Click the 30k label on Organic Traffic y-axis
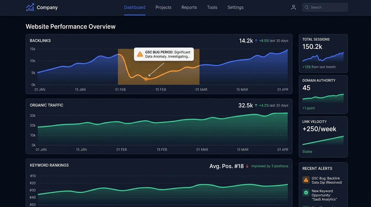Viewport: 371px width, 207px height. pos(33,116)
